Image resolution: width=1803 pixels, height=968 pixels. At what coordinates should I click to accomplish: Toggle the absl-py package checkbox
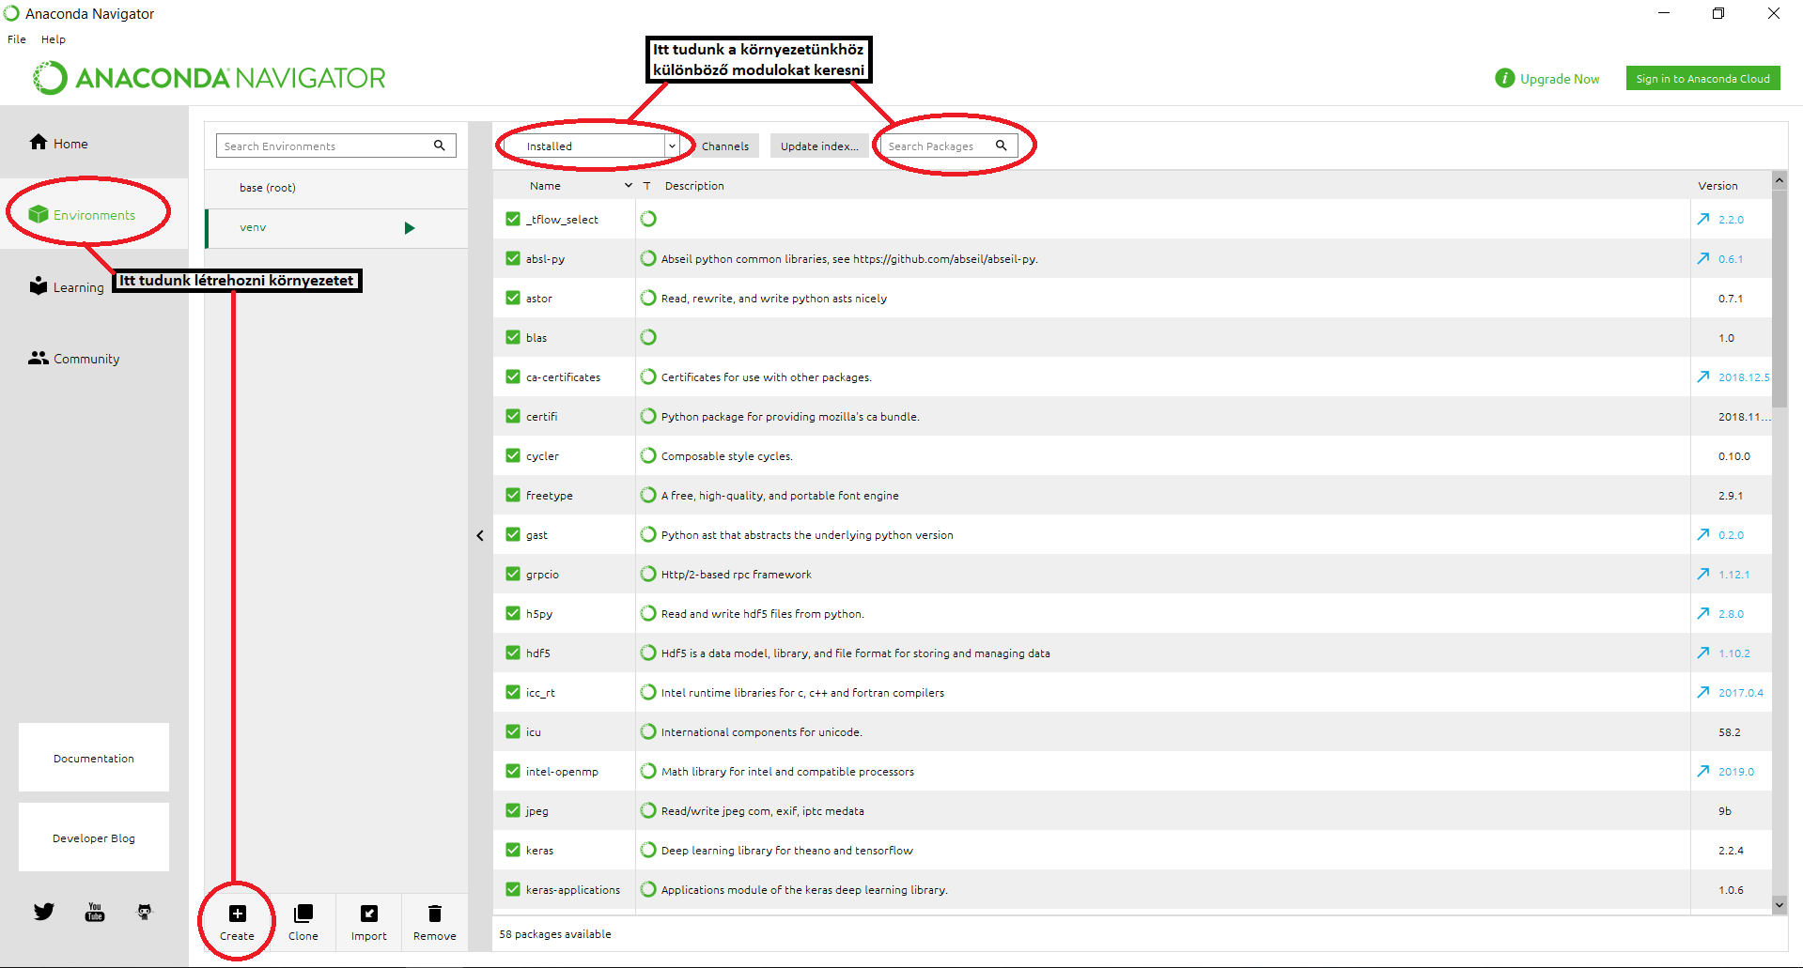pyautogui.click(x=513, y=258)
